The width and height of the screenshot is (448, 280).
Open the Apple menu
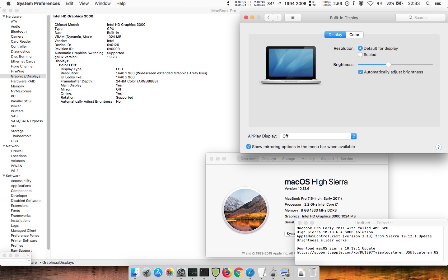click(x=8, y=3)
